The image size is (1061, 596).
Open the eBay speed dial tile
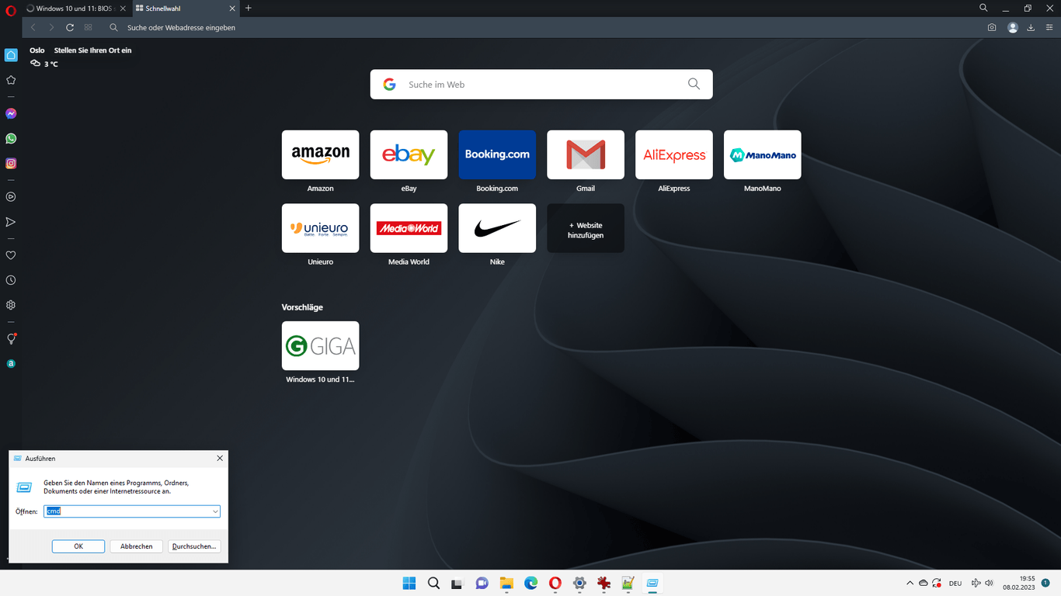[409, 154]
